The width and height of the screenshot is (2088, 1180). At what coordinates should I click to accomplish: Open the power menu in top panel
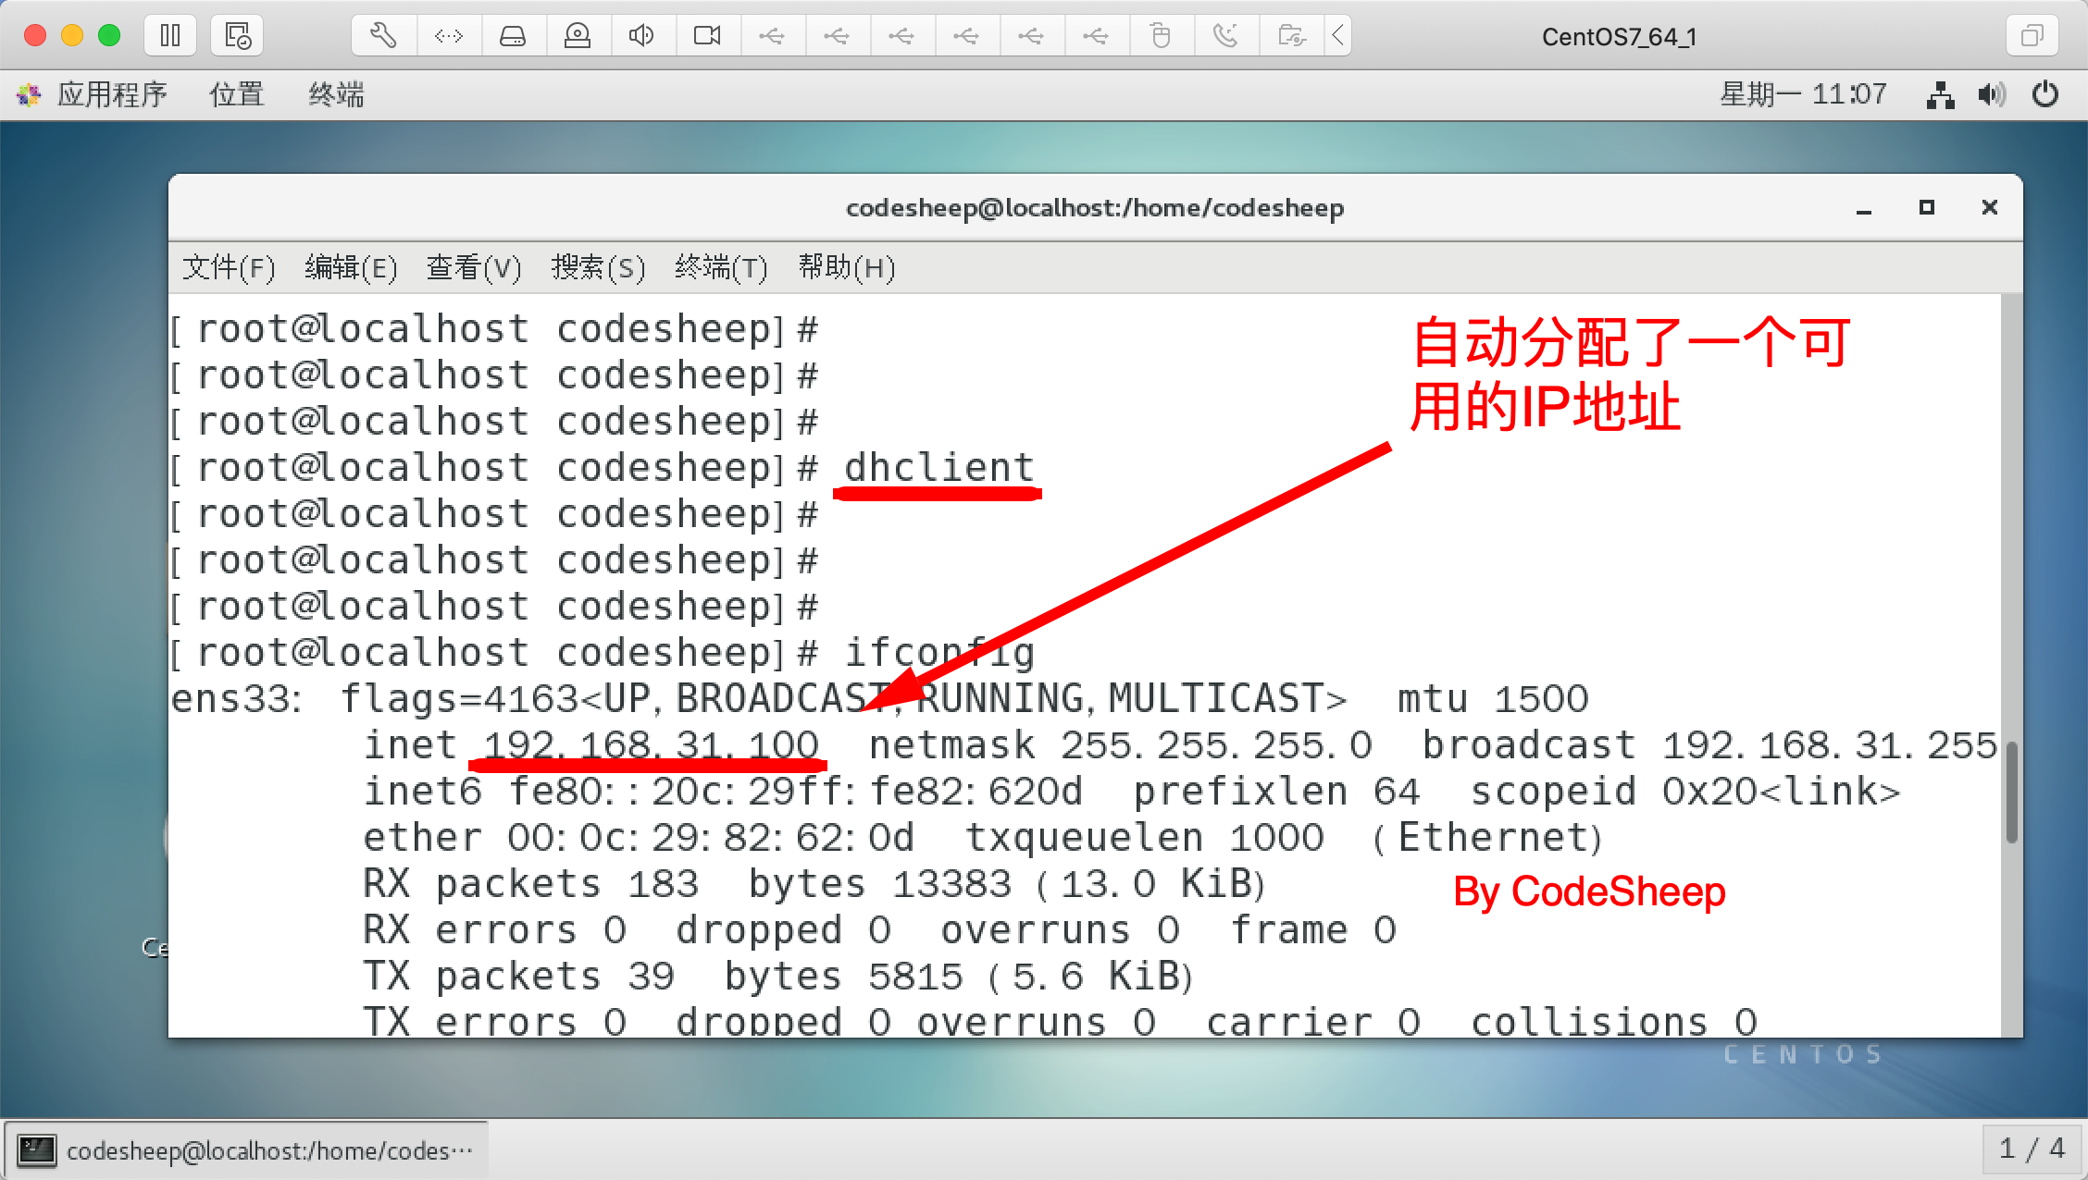point(2045,94)
